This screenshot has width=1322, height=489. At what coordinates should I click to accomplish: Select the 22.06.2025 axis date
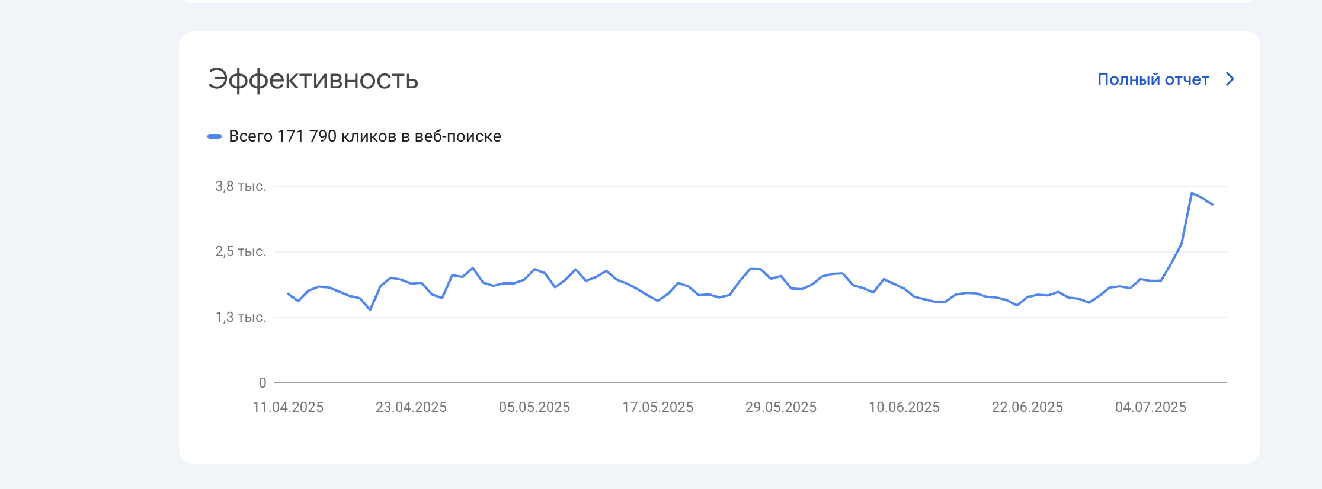point(1027,407)
